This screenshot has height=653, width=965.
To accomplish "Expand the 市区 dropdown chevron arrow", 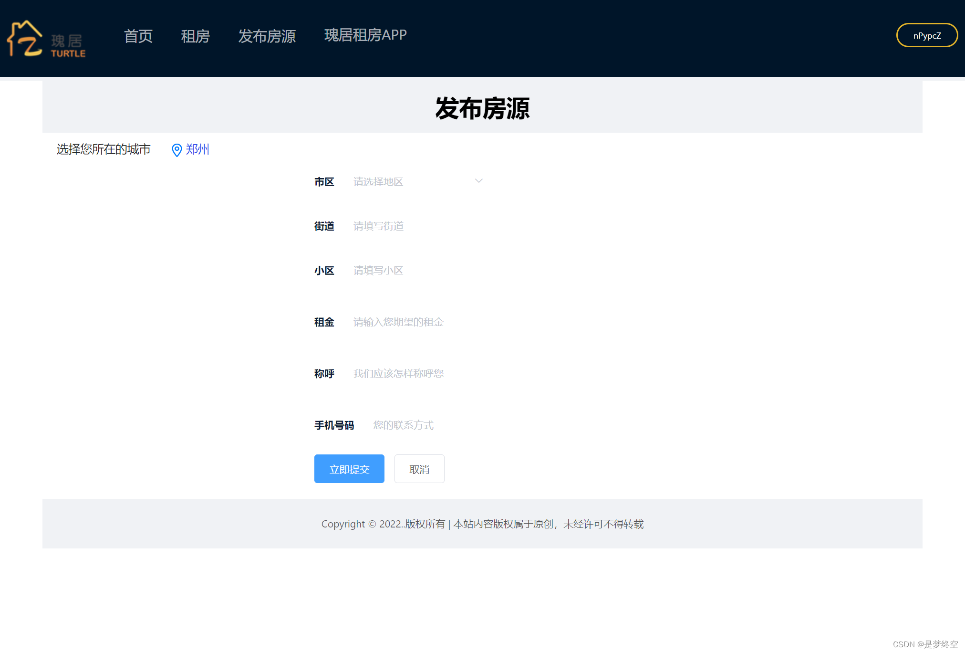I will [x=478, y=181].
